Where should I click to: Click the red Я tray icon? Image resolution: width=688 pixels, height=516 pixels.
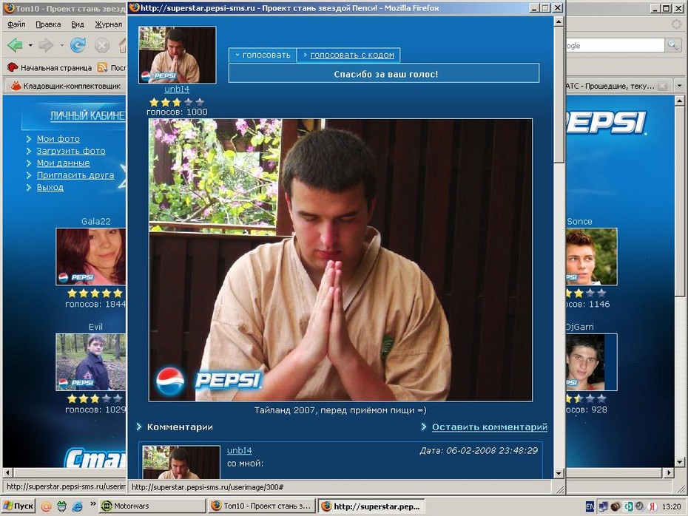pos(652,506)
